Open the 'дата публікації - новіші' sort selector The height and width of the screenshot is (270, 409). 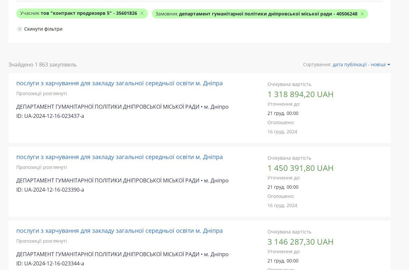pyautogui.click(x=359, y=65)
